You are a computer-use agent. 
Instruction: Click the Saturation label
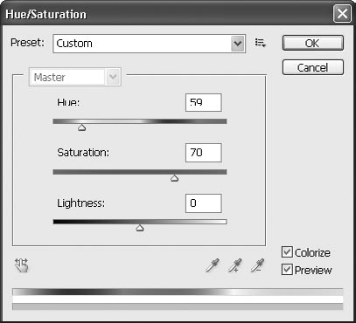pyautogui.click(x=83, y=153)
